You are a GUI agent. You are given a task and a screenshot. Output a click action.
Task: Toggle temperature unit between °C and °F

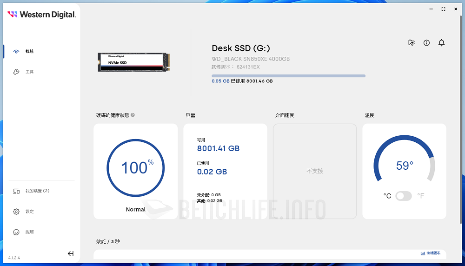click(404, 196)
